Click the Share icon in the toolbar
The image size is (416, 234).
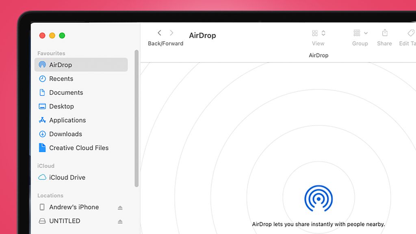(x=384, y=33)
